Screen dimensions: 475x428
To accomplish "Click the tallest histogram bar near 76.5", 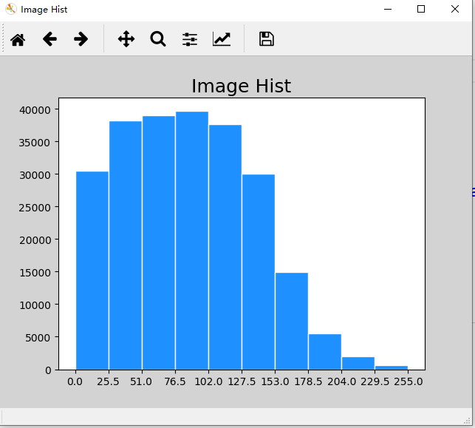I will 192,241.
